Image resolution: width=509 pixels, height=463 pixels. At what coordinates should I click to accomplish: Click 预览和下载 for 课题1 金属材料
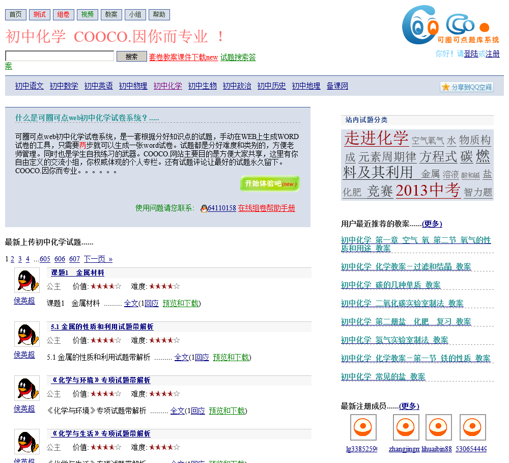click(x=181, y=303)
